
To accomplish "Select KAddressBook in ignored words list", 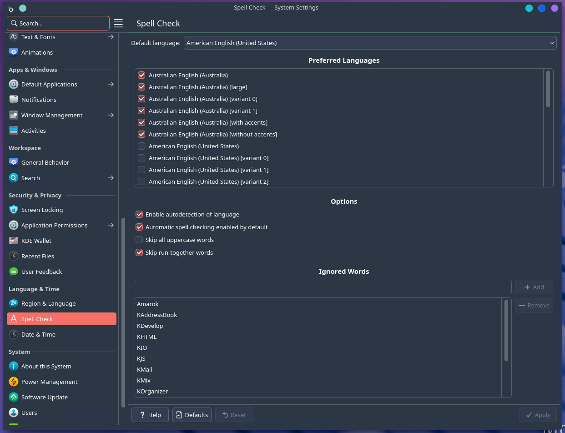I will 318,315.
